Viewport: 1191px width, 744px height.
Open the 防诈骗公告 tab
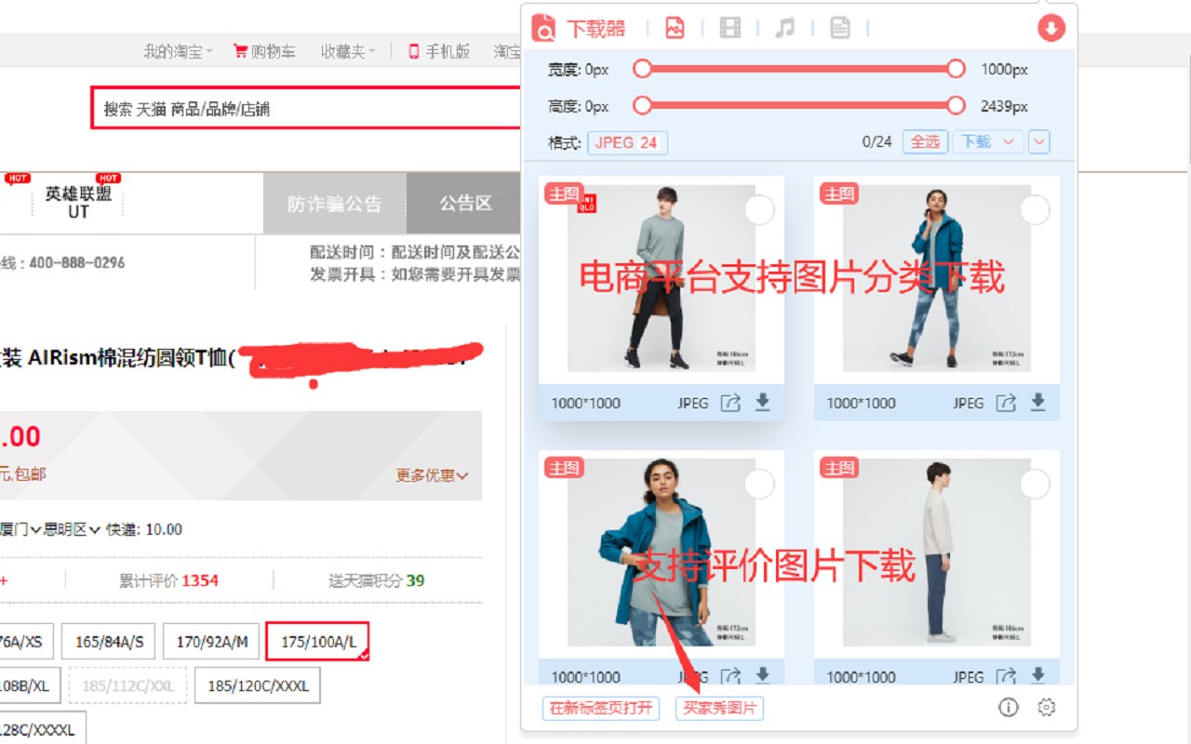click(334, 203)
